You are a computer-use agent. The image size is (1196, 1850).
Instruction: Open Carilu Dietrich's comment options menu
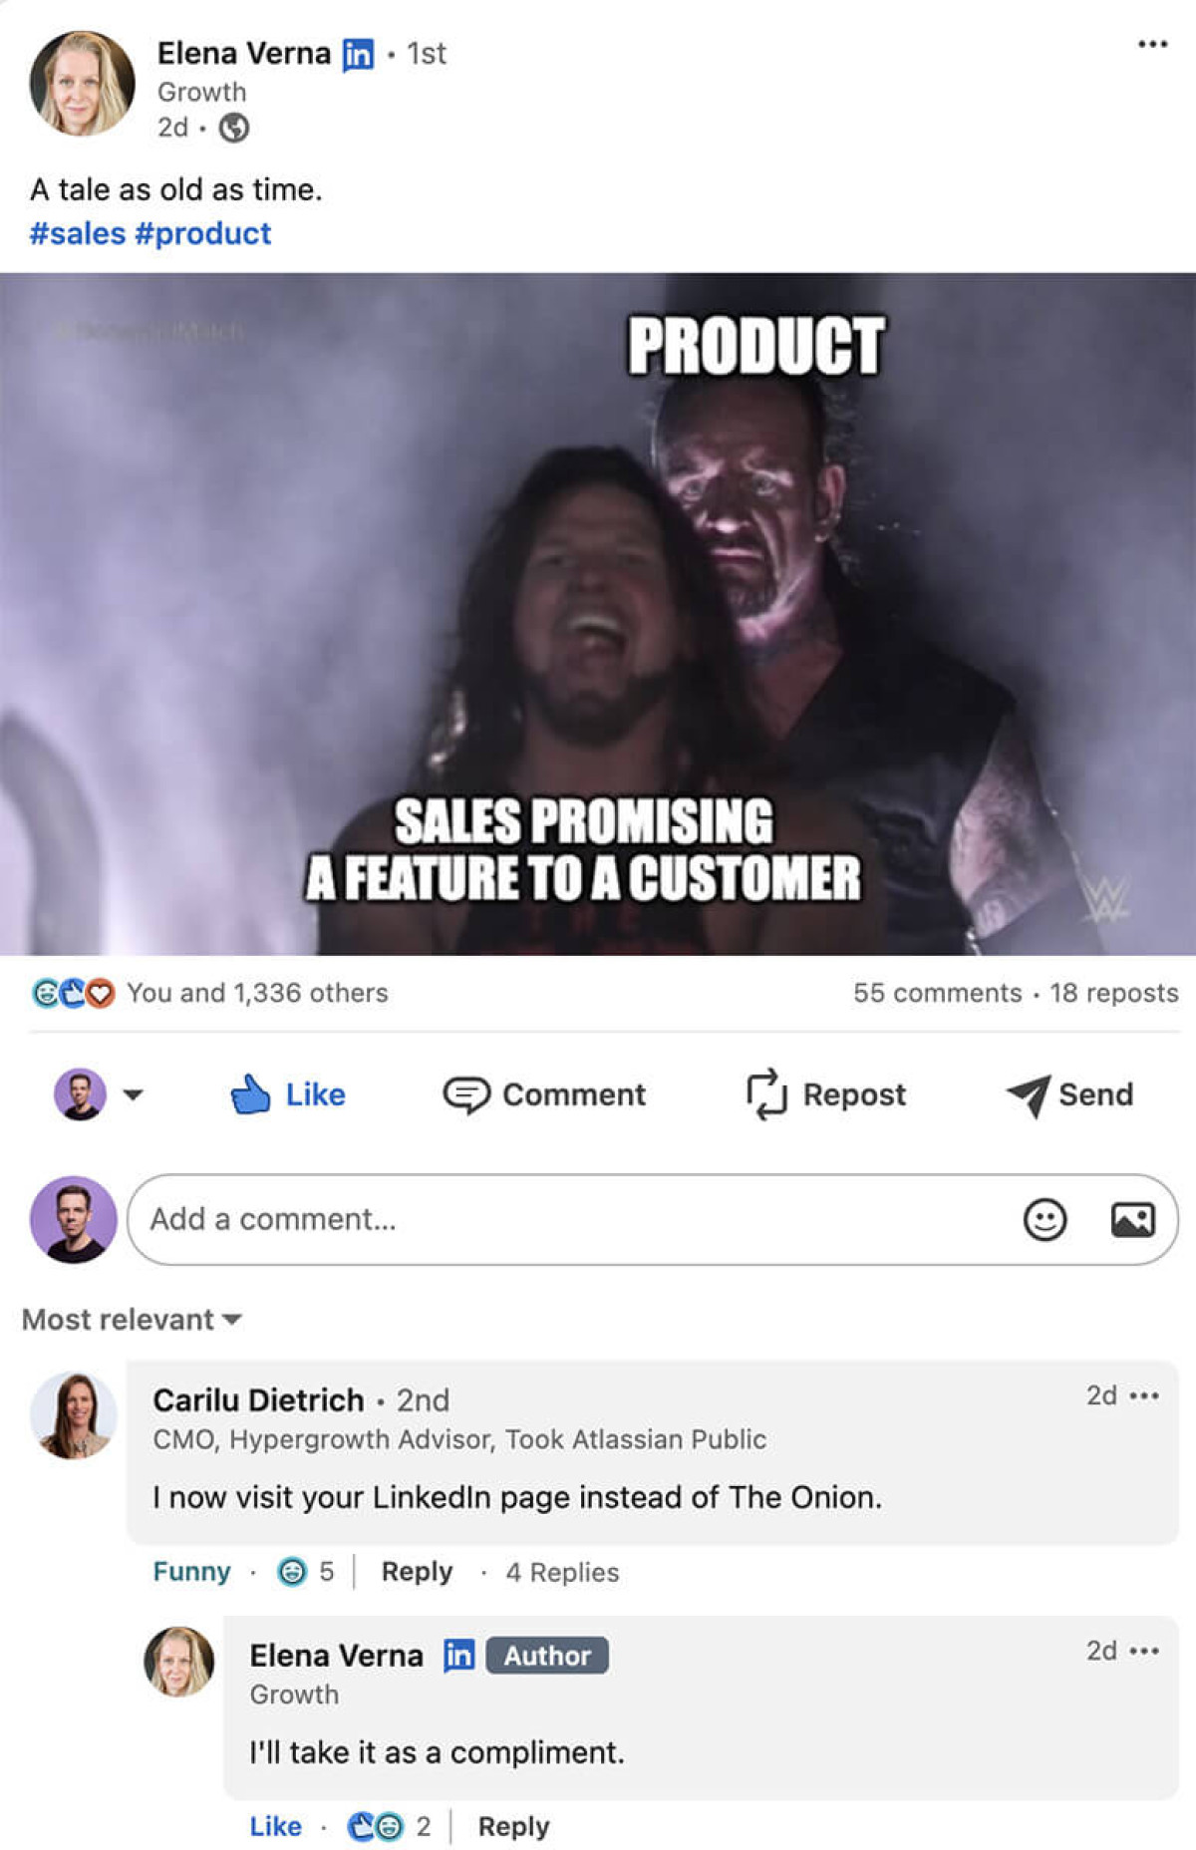1144,1395
